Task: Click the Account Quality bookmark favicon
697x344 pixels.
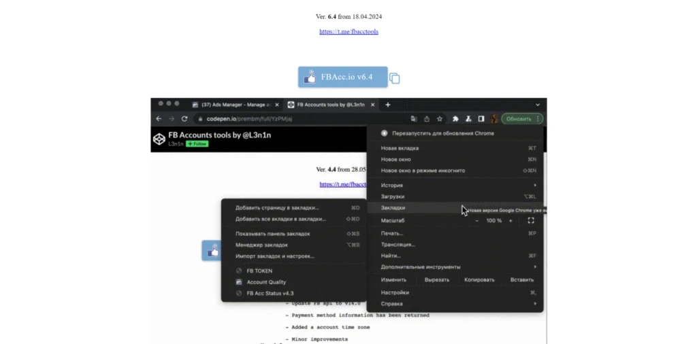Action: click(x=239, y=282)
